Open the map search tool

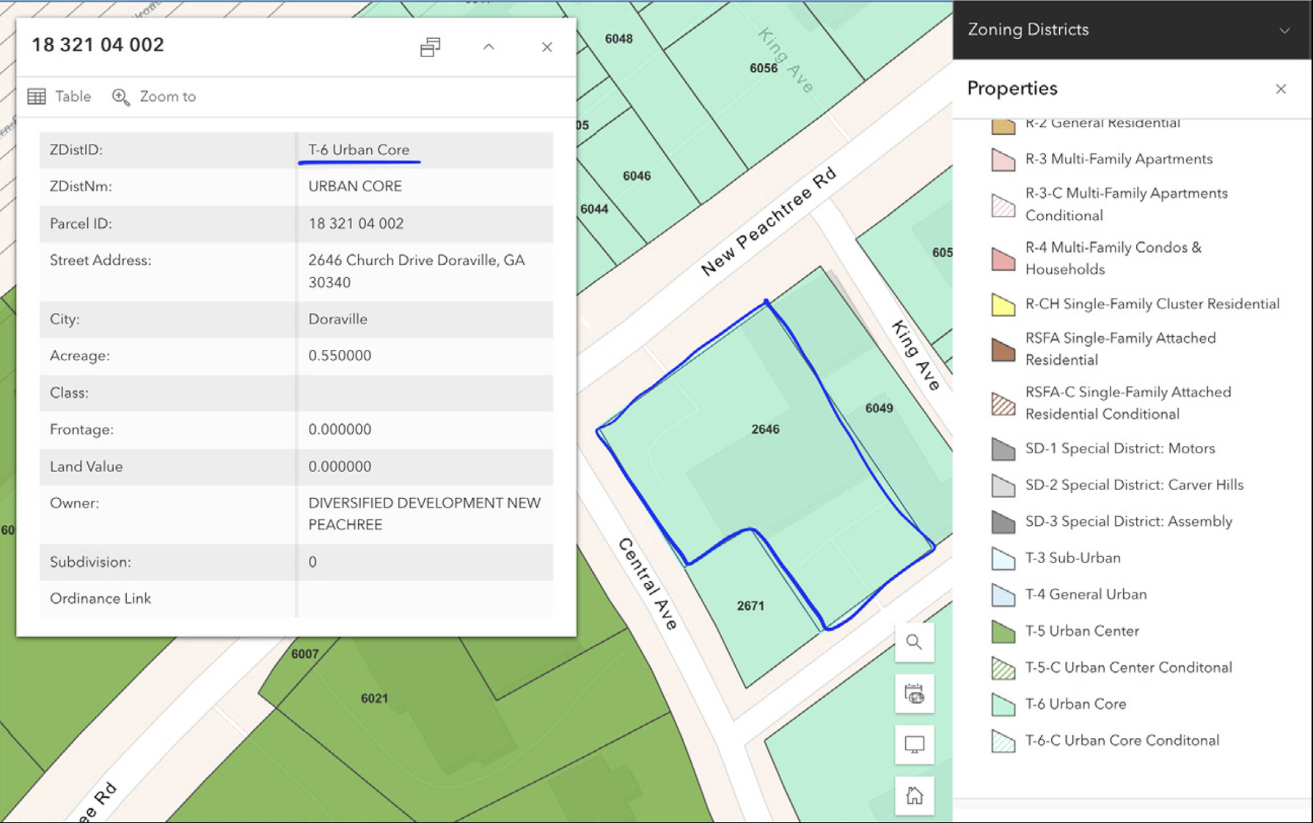tap(914, 643)
